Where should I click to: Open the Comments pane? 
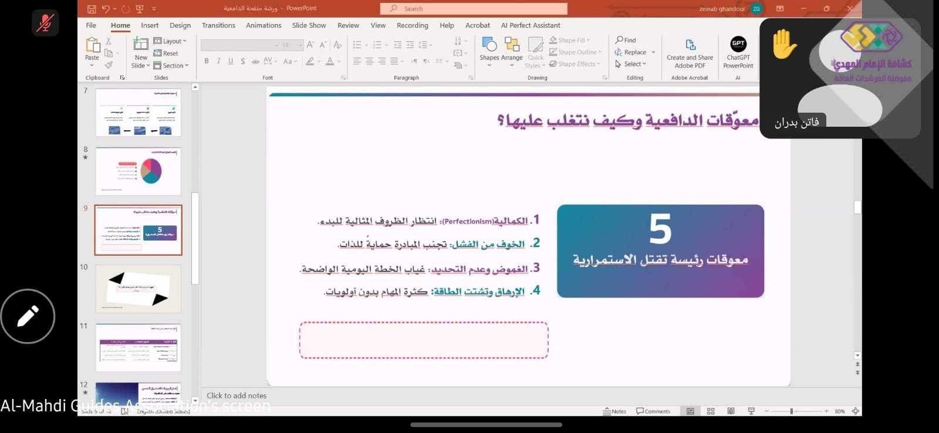click(653, 411)
